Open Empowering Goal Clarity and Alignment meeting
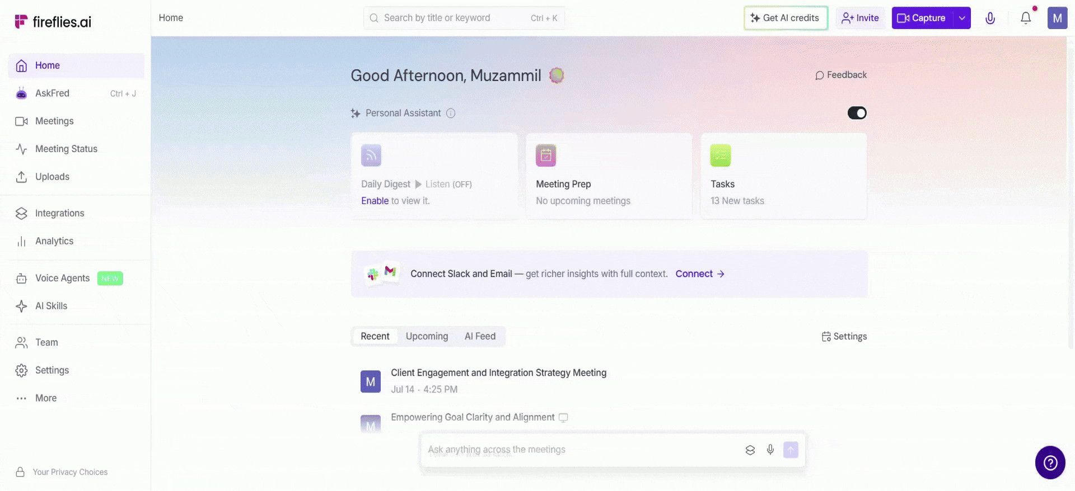 pyautogui.click(x=473, y=417)
